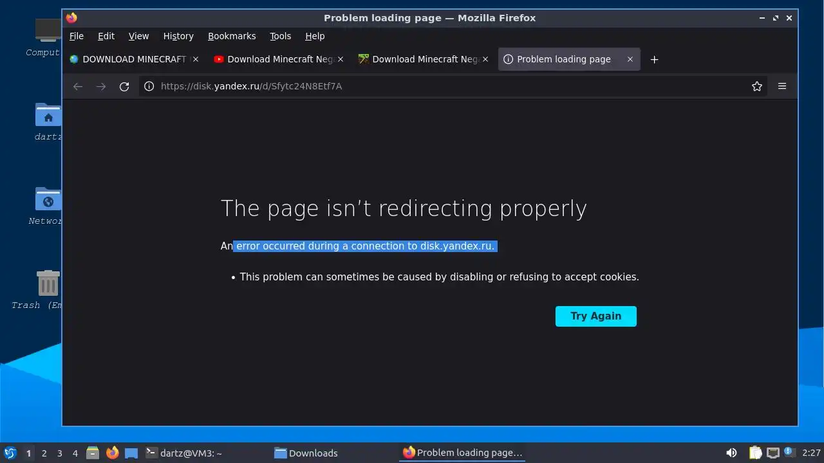
Task: Click the show desktop taskbar icon
Action: coord(131,453)
